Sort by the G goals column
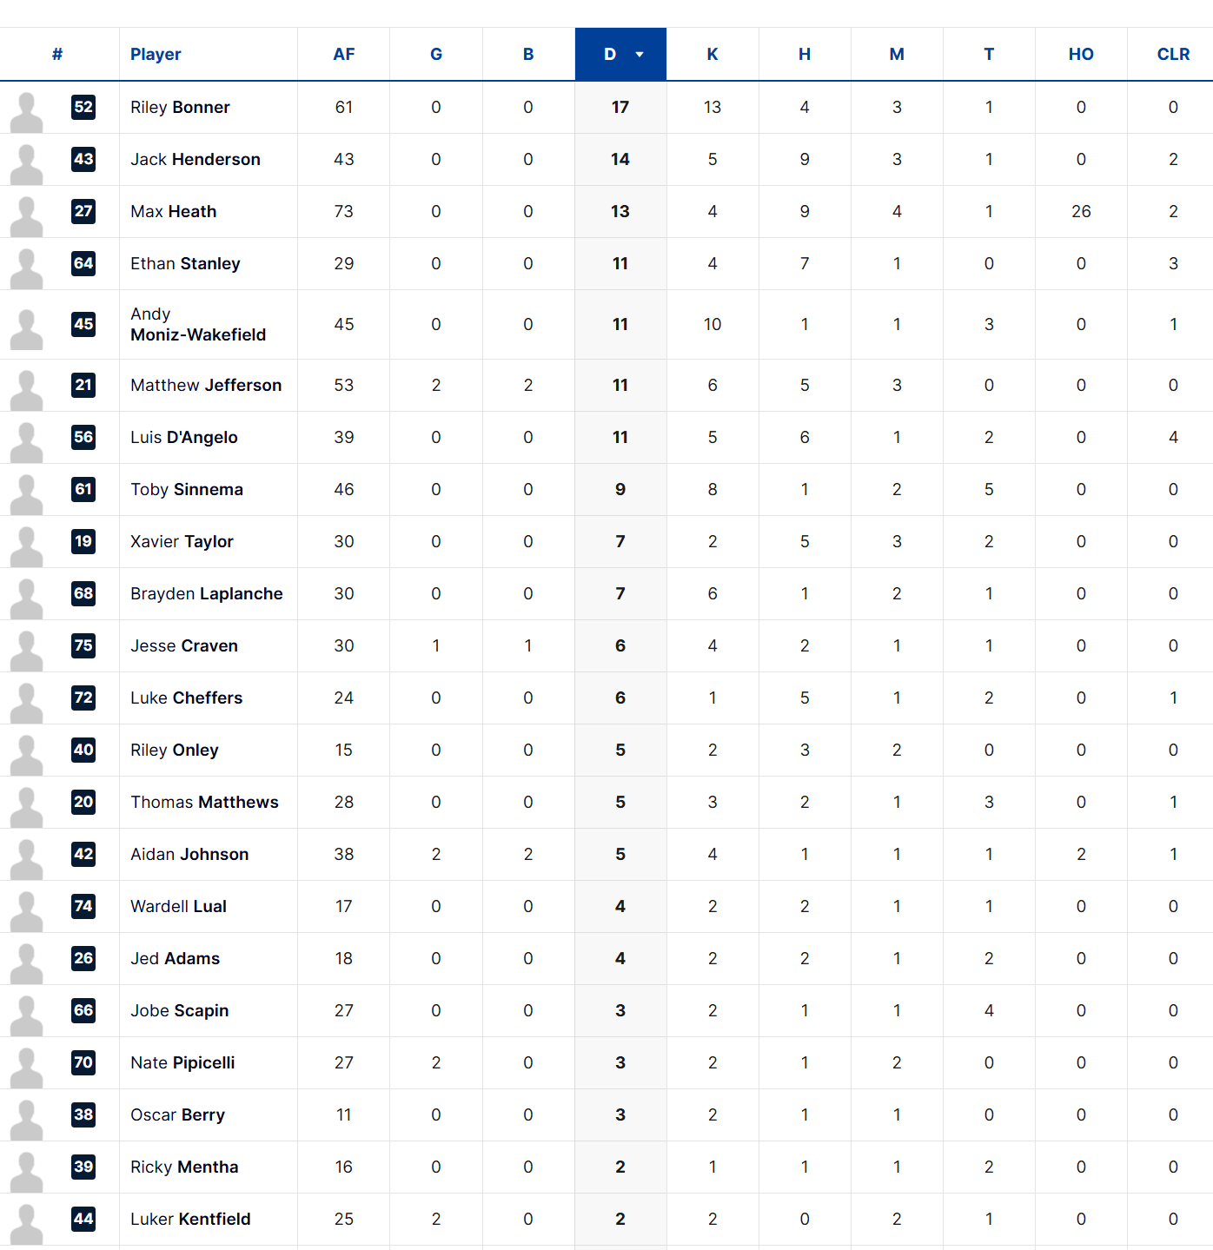Screen dimensions: 1213x1250 436,55
